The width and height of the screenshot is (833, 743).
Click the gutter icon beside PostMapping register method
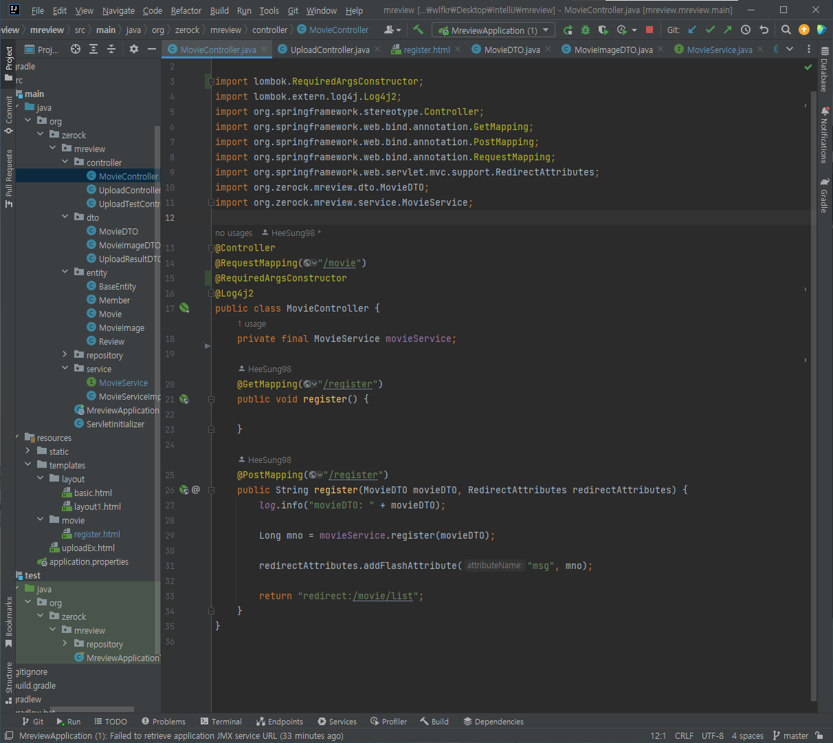click(184, 490)
